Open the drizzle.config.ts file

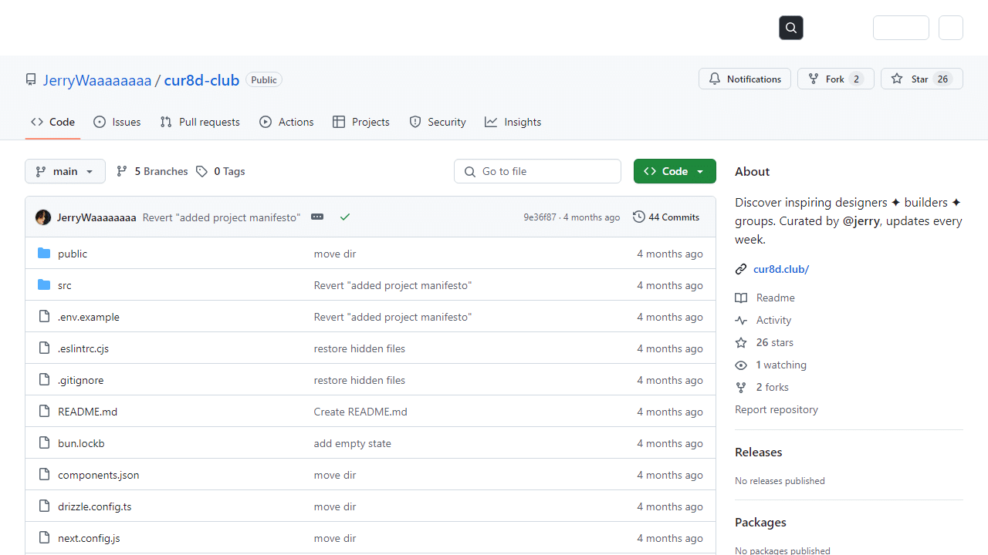click(x=95, y=506)
